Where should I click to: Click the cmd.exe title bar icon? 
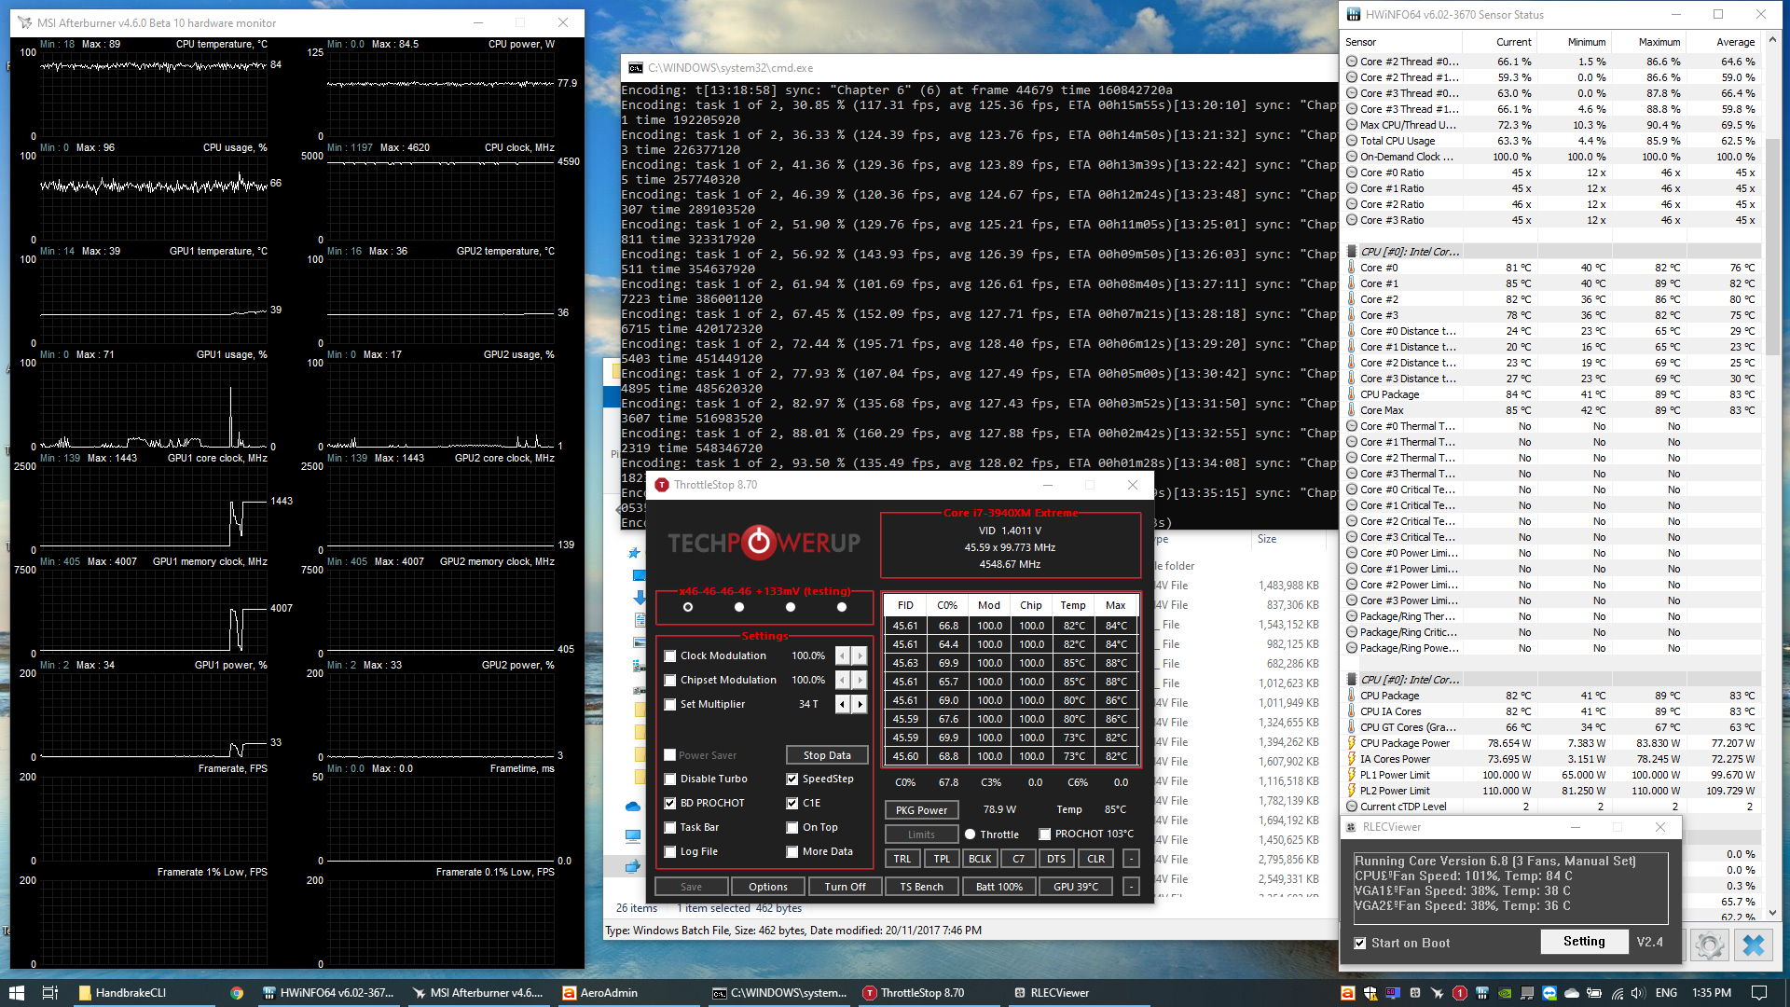636,68
